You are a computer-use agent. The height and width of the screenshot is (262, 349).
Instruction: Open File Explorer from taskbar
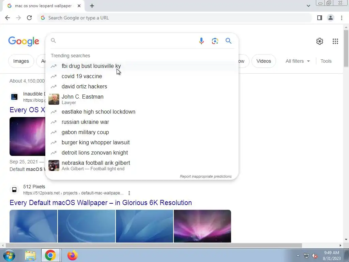(x=30, y=255)
